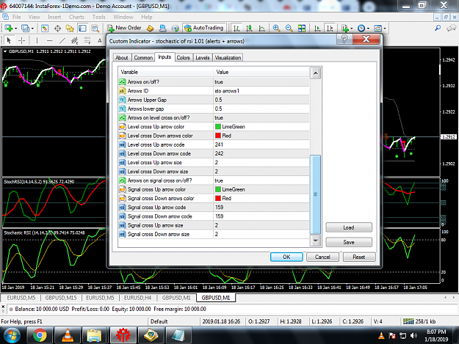Switch to the Visualization tab

[x=228, y=57]
